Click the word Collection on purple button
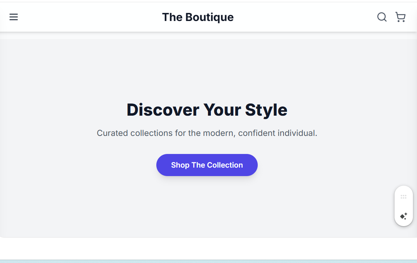The height and width of the screenshot is (263, 417). (225, 165)
